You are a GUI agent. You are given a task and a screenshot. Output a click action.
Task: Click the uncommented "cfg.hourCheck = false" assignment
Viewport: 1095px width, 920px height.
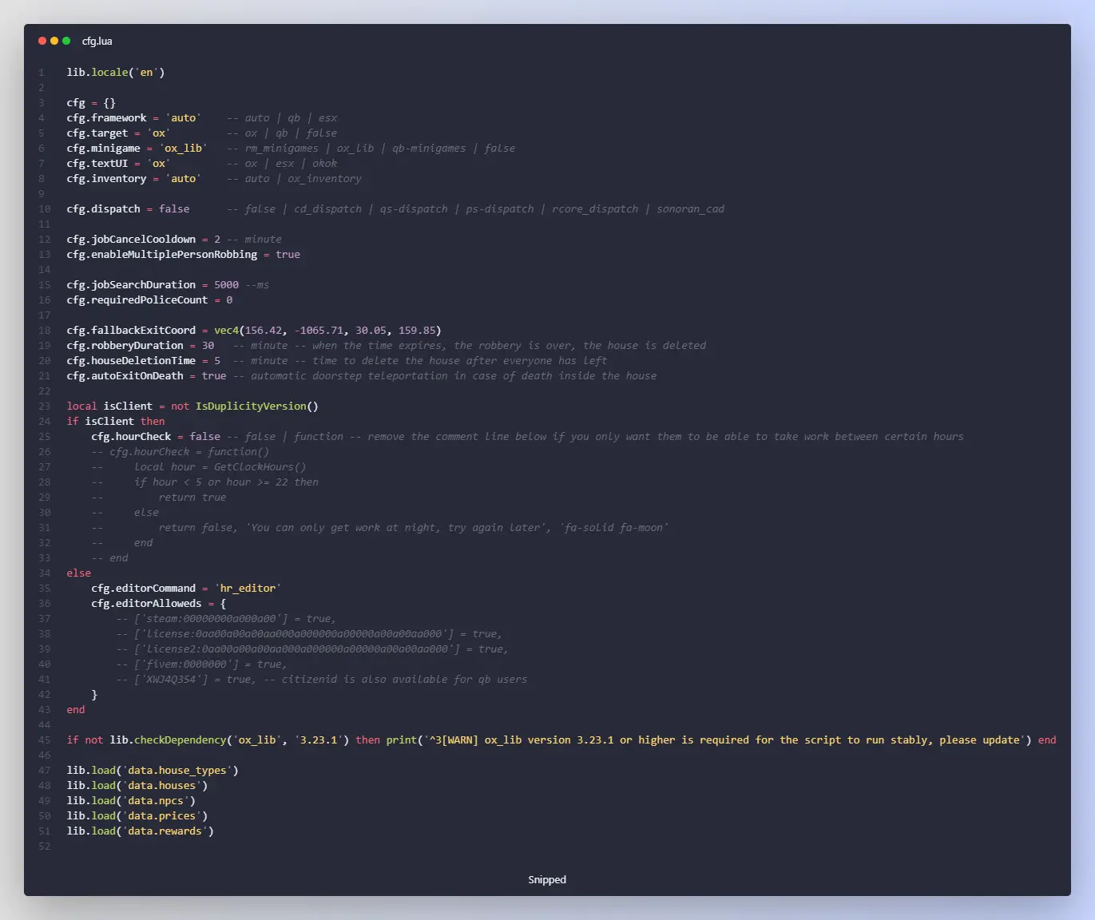pos(156,436)
